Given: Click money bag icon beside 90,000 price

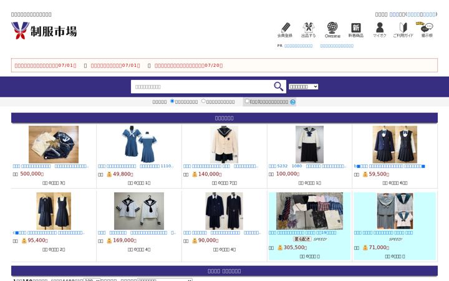Looking at the screenshot, I should point(195,240).
